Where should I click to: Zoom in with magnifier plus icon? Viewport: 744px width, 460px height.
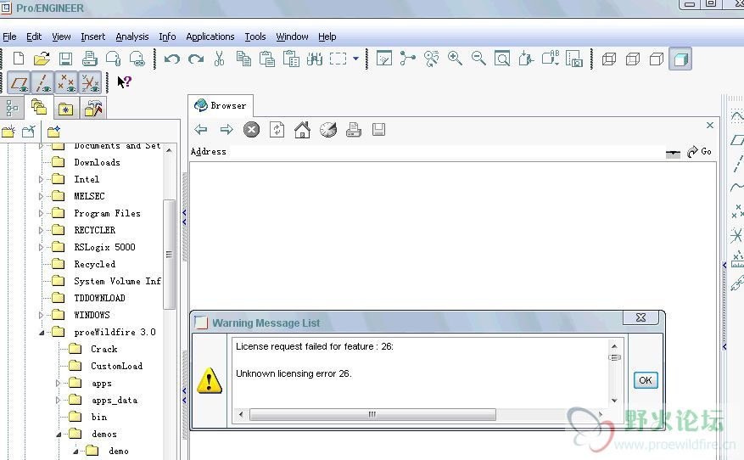pos(455,59)
